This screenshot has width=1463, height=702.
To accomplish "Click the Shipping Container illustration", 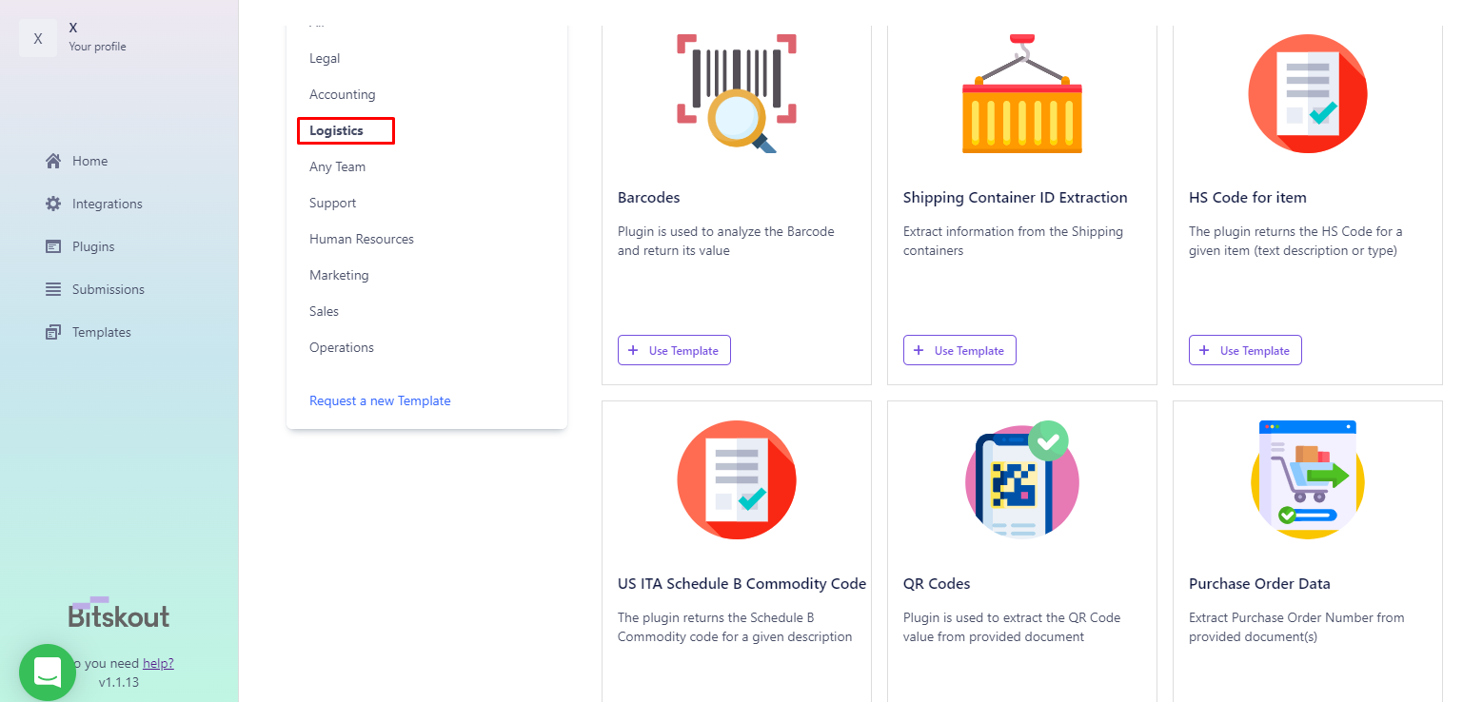I will (1022, 93).
